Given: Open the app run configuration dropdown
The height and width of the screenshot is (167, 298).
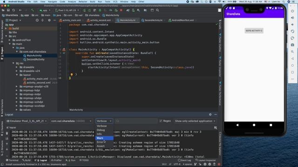Looking at the screenshot, I should [45, 10].
